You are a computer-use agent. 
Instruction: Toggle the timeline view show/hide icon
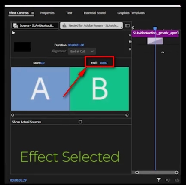pyautogui.click(x=127, y=25)
